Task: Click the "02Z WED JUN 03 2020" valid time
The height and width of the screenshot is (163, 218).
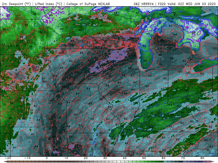Action: pos(197,4)
